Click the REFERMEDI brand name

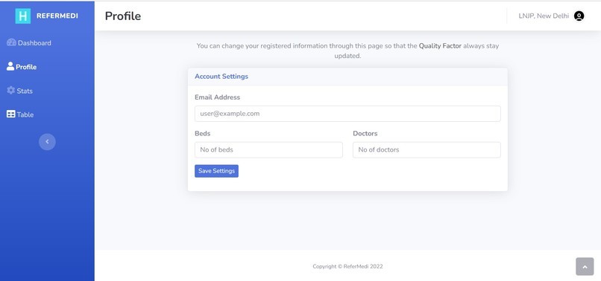57,16
